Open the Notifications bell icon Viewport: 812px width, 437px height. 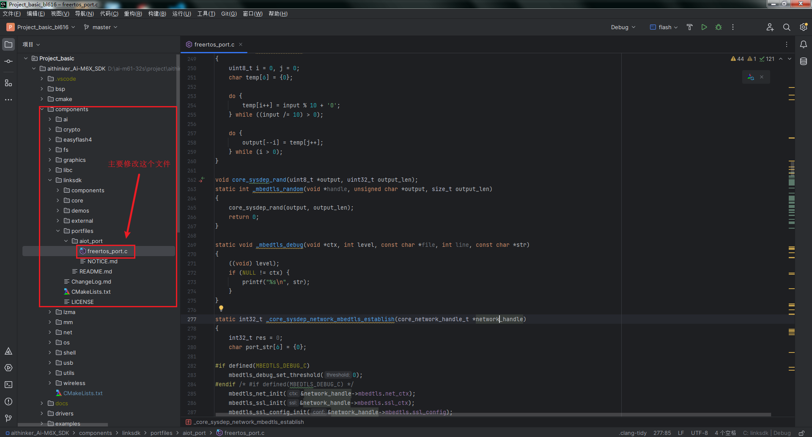click(804, 44)
